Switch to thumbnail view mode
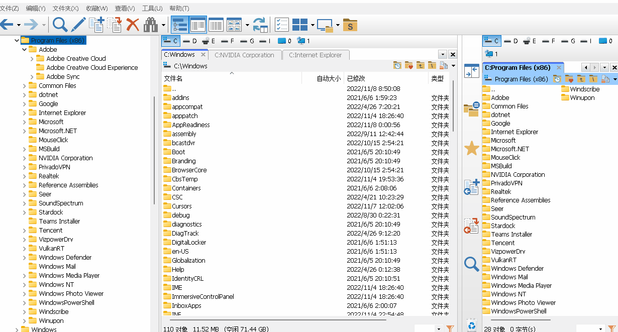The width and height of the screenshot is (618, 332). coord(234,24)
